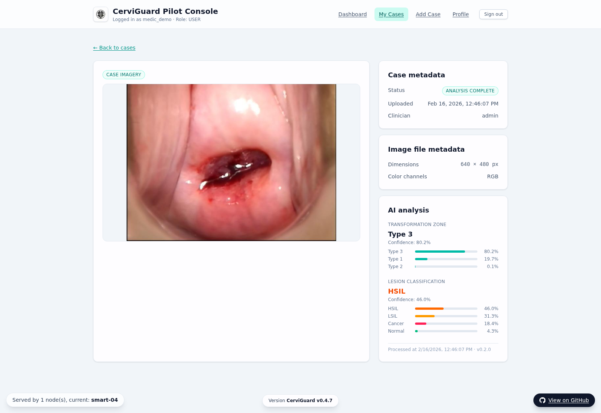Image resolution: width=601 pixels, height=413 pixels.
Task: Click the Type 3 confidence bar
Action: 446,252
